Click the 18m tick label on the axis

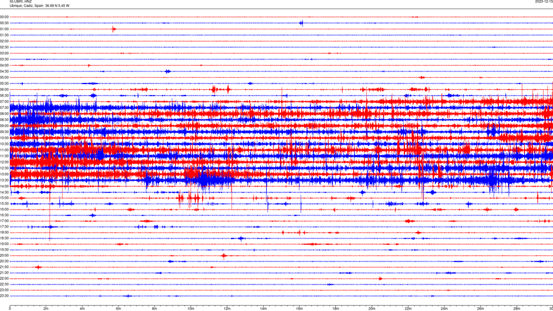(x=335, y=309)
